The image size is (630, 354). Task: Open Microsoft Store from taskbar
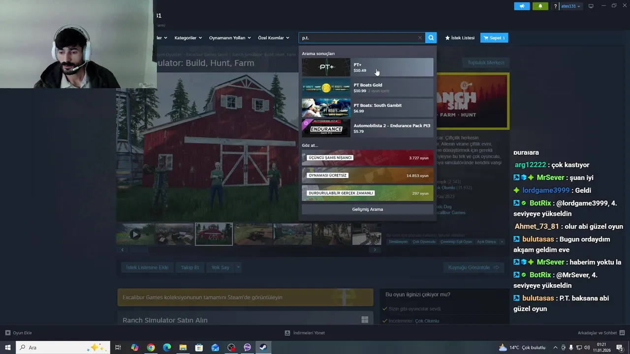199,348
